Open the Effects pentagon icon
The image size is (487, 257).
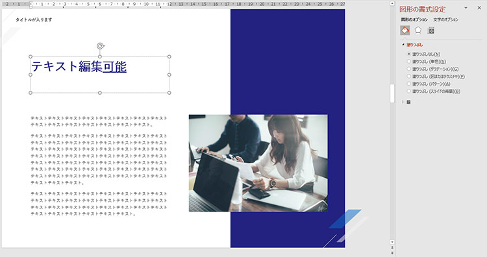[418, 30]
